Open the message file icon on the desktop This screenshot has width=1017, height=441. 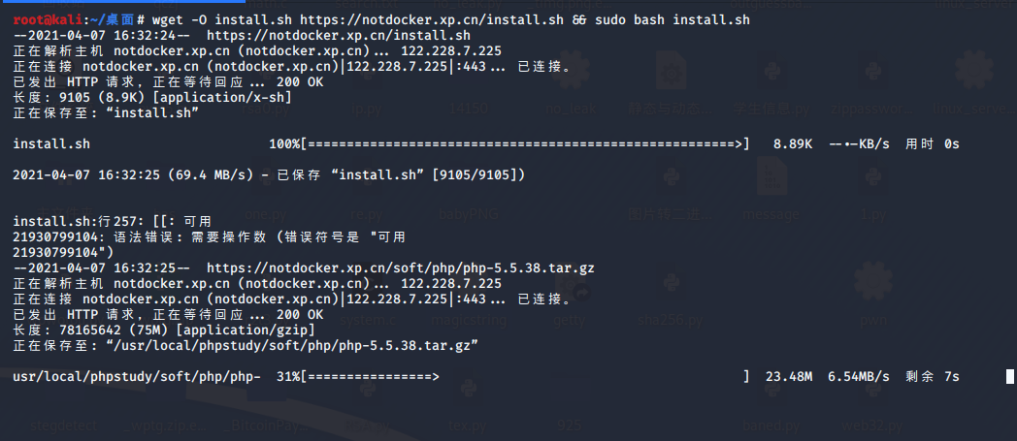771,178
